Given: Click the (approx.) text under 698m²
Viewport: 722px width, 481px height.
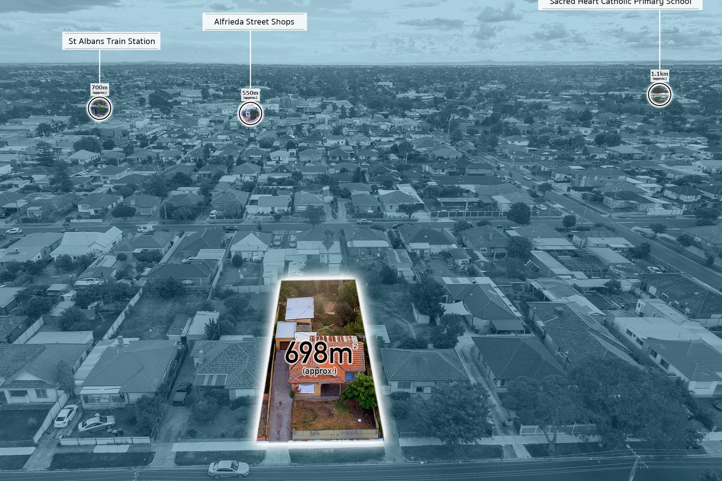Looking at the screenshot, I should (x=319, y=371).
